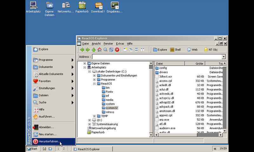The height and width of the screenshot is (152, 254).
Task: Click the magnifier Search icon in toolbar
Action: pyautogui.click(x=105, y=50)
